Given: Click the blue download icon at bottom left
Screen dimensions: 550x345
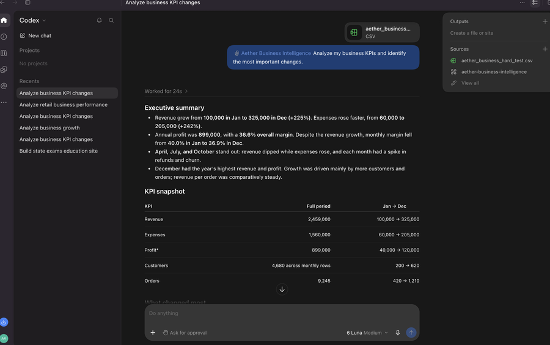Looking at the screenshot, I should pyautogui.click(x=4, y=322).
